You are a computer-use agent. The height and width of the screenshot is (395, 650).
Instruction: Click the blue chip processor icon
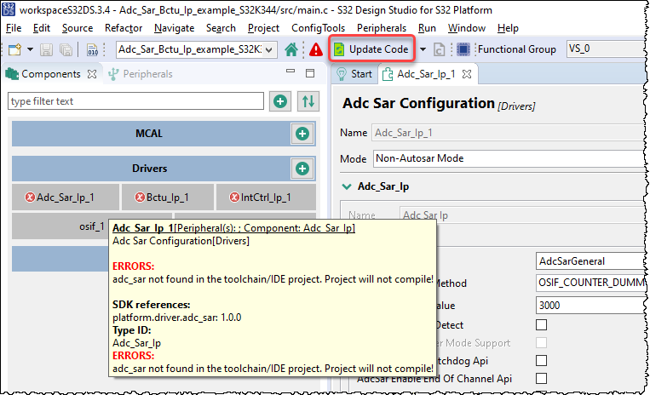463,49
